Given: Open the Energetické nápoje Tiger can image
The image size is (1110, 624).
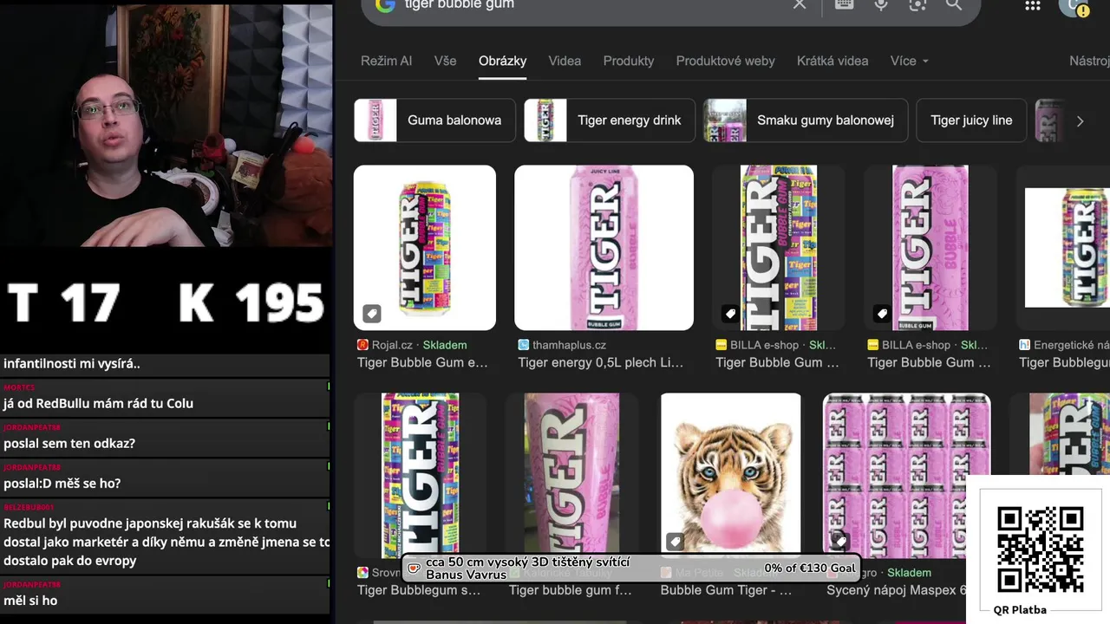Looking at the screenshot, I should click(1067, 248).
